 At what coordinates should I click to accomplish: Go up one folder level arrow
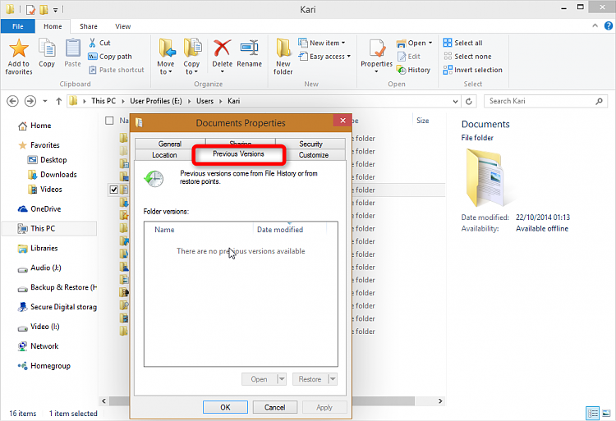click(x=59, y=101)
